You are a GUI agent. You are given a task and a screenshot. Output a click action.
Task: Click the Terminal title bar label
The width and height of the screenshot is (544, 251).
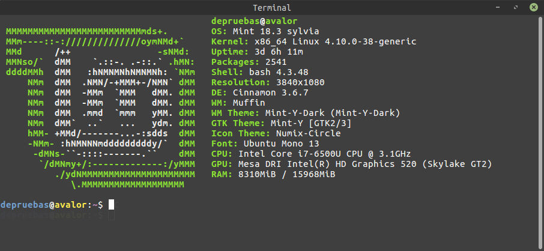click(x=271, y=8)
